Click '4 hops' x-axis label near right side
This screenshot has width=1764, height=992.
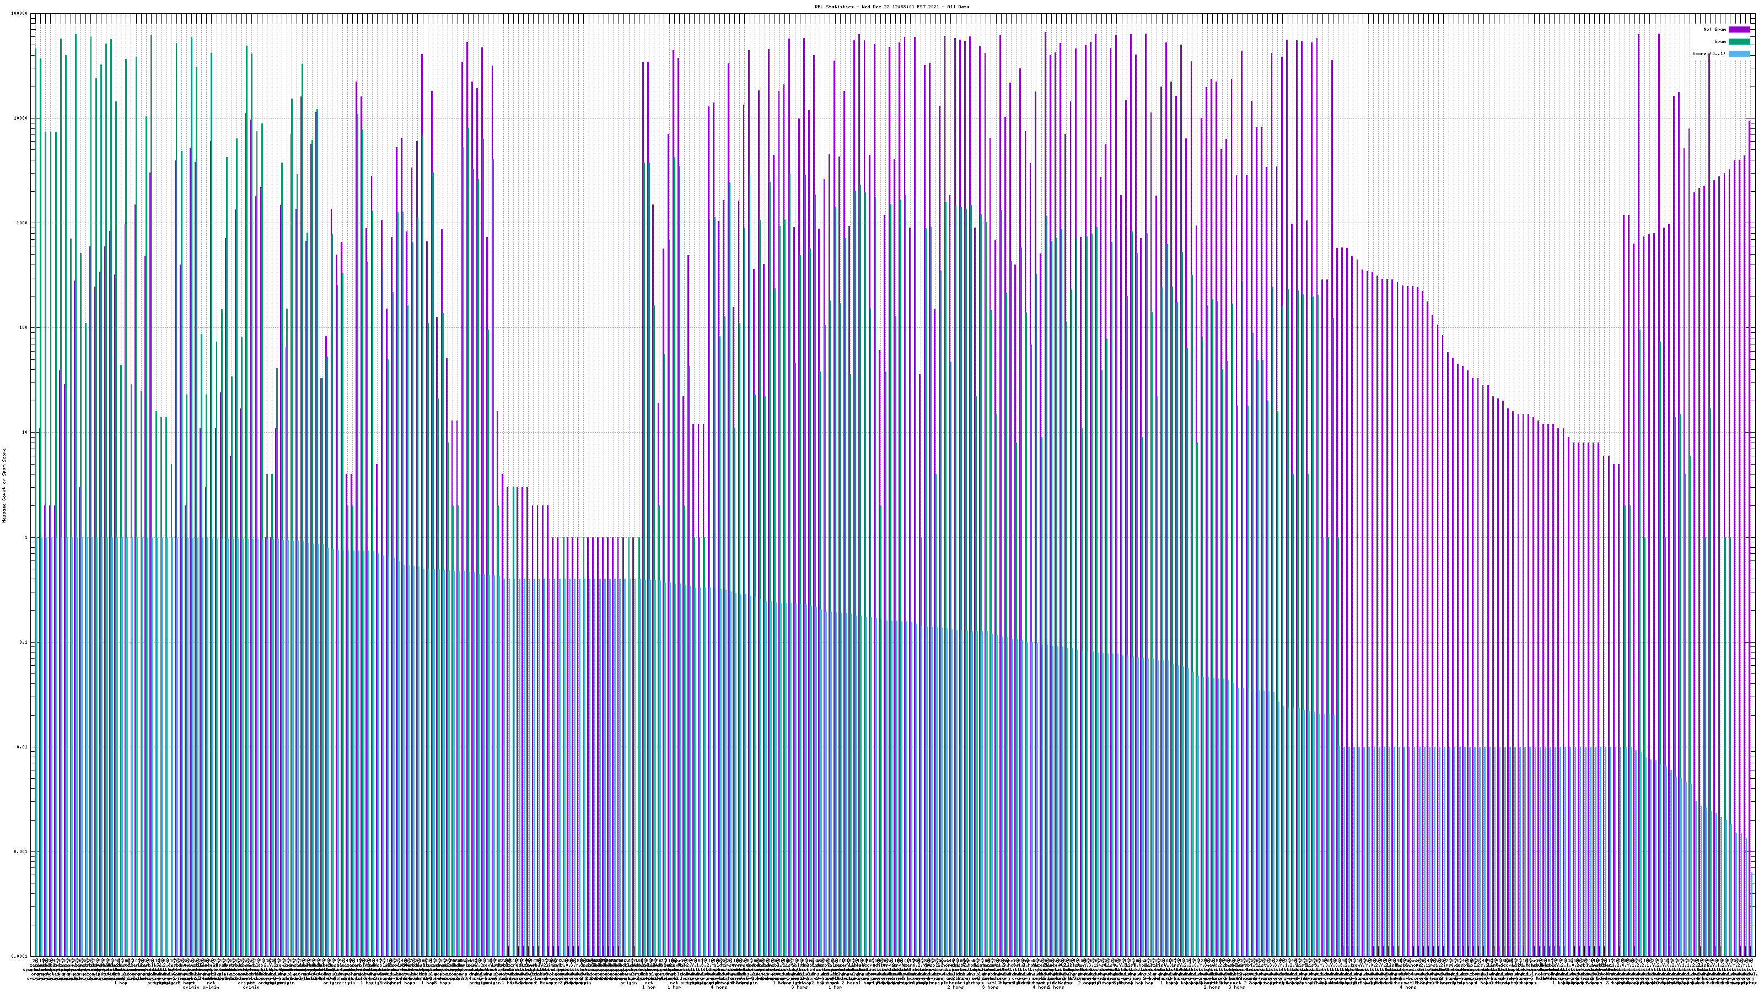point(1408,987)
